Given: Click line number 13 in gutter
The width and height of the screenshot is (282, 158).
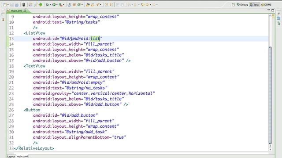Looking at the screenshot, I should click(x=11, y=39).
